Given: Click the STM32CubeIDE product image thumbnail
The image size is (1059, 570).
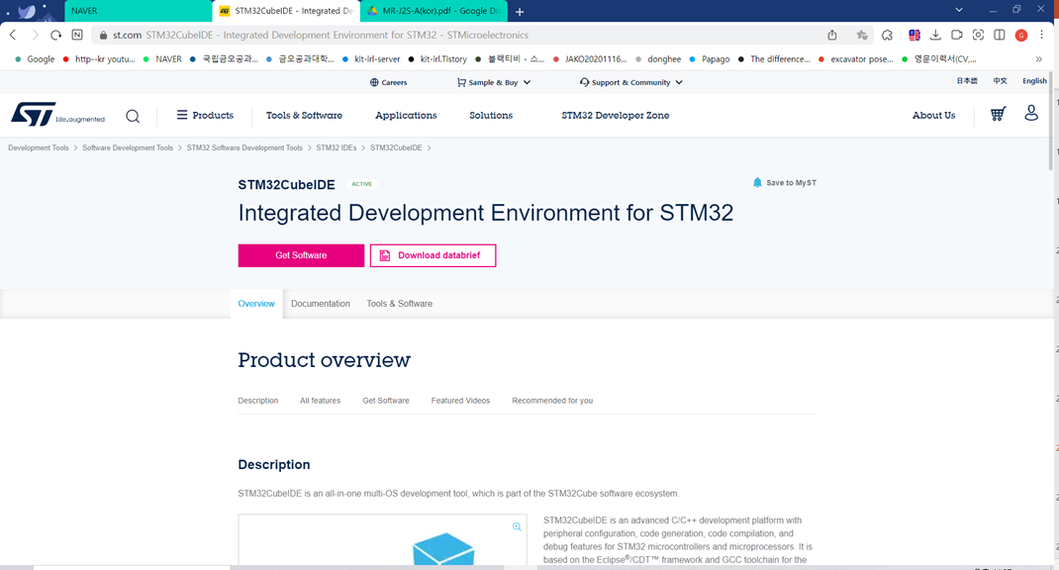Looking at the screenshot, I should click(x=382, y=540).
